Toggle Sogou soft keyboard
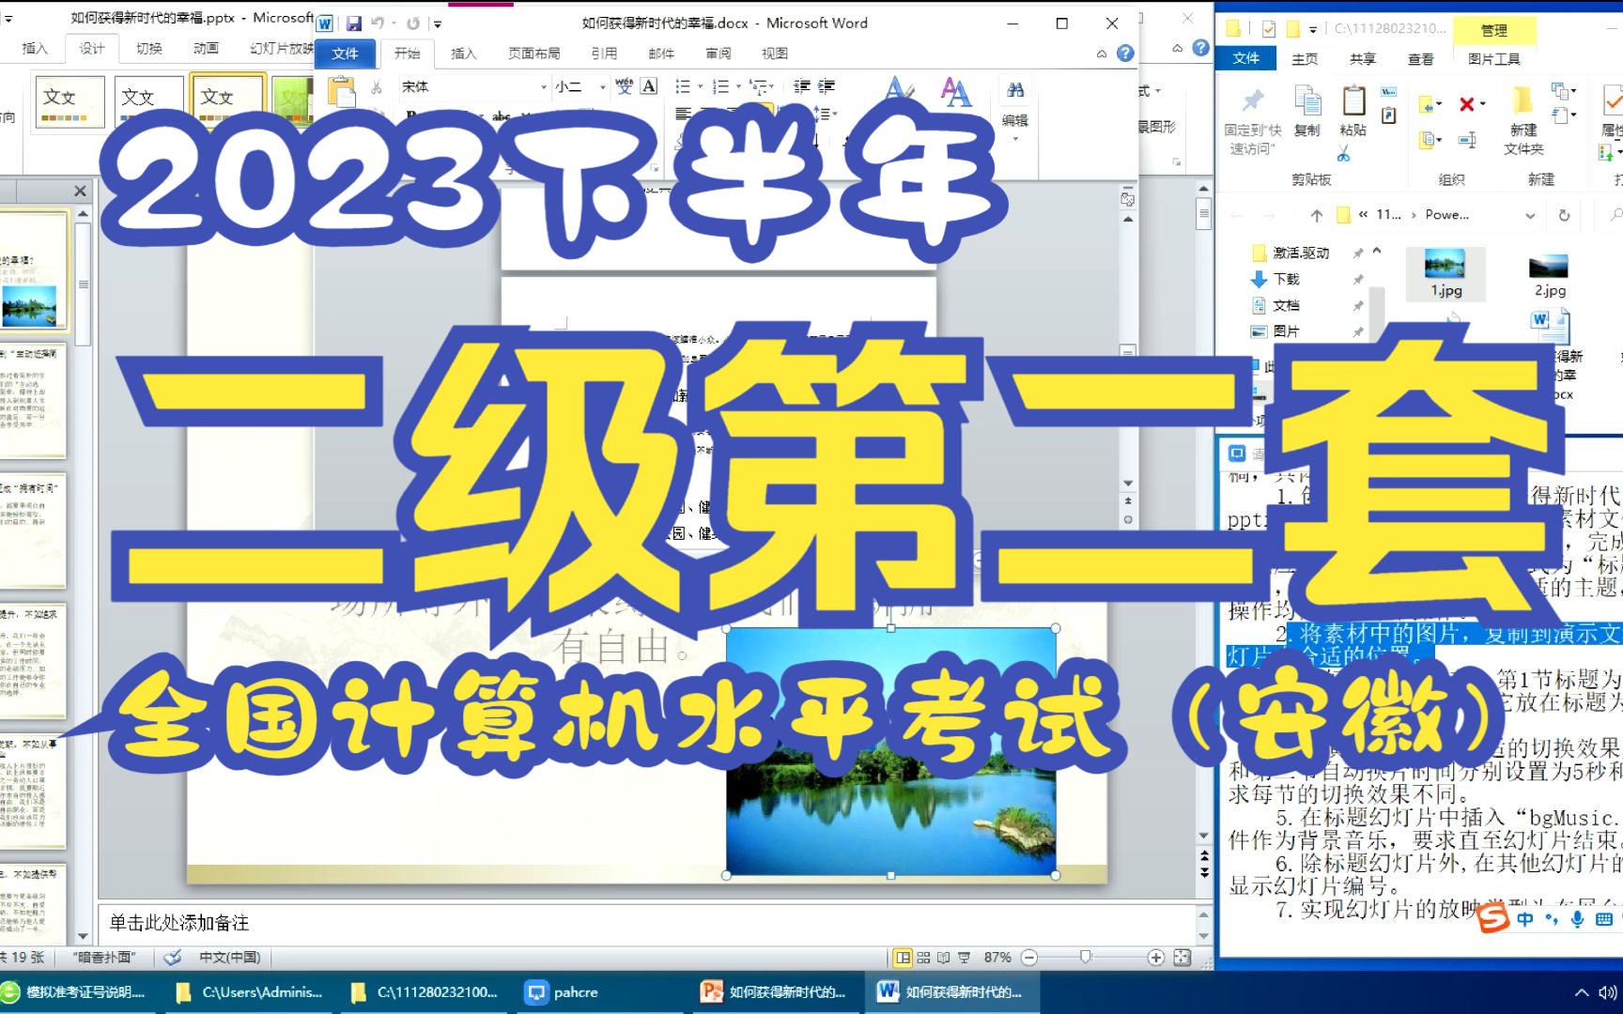The width and height of the screenshot is (1623, 1014). pyautogui.click(x=1604, y=919)
